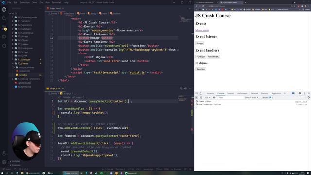This screenshot has width=311, height=175.
Task: Open the Help menu in VS Code
Action: tap(66, 2)
